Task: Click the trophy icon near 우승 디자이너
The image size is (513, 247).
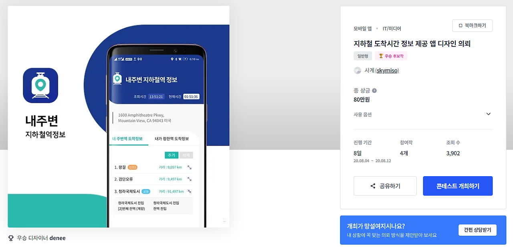Action: (11, 238)
